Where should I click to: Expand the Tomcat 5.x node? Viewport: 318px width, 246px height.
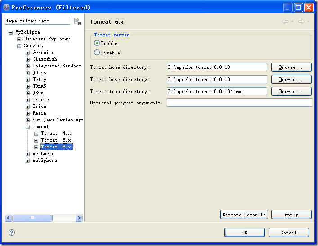point(36,140)
